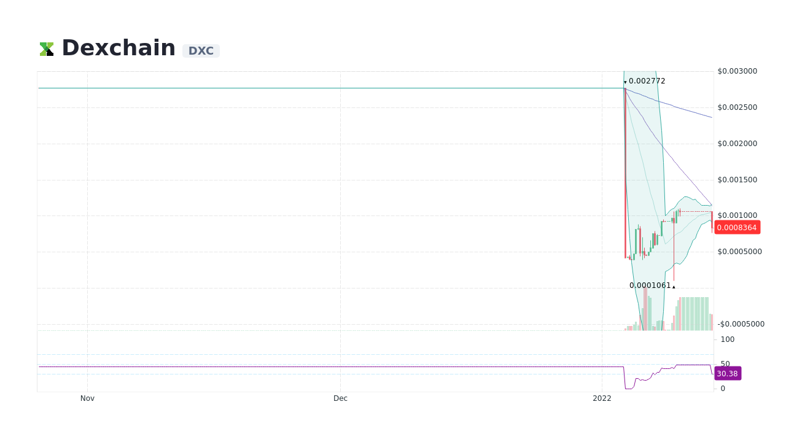Click the $0.003000 price axis label
Image resolution: width=786 pixels, height=442 pixels.
736,71
